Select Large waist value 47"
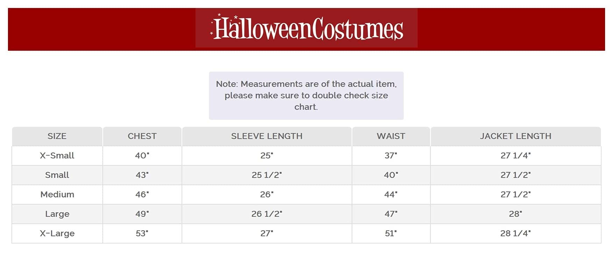This screenshot has width=612, height=255. [x=391, y=214]
